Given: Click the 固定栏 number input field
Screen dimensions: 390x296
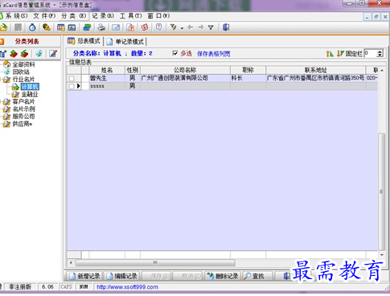Looking at the screenshot, I should [370, 53].
